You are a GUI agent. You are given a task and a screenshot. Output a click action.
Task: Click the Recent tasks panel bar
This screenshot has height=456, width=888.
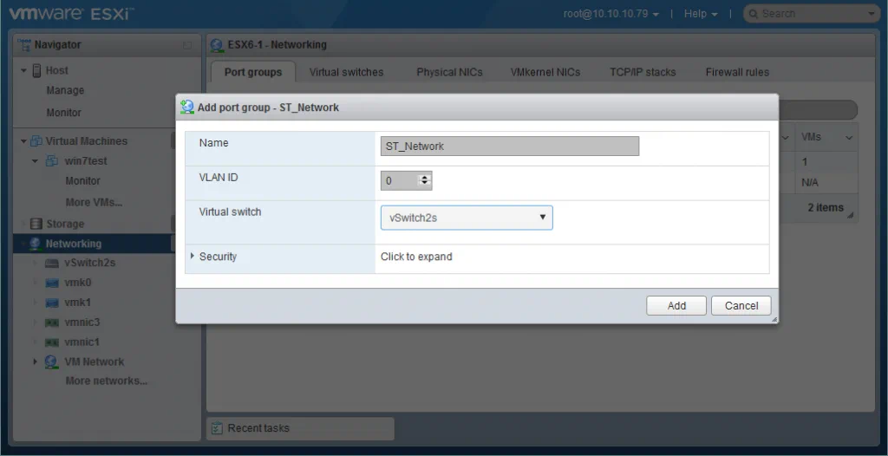click(x=300, y=429)
